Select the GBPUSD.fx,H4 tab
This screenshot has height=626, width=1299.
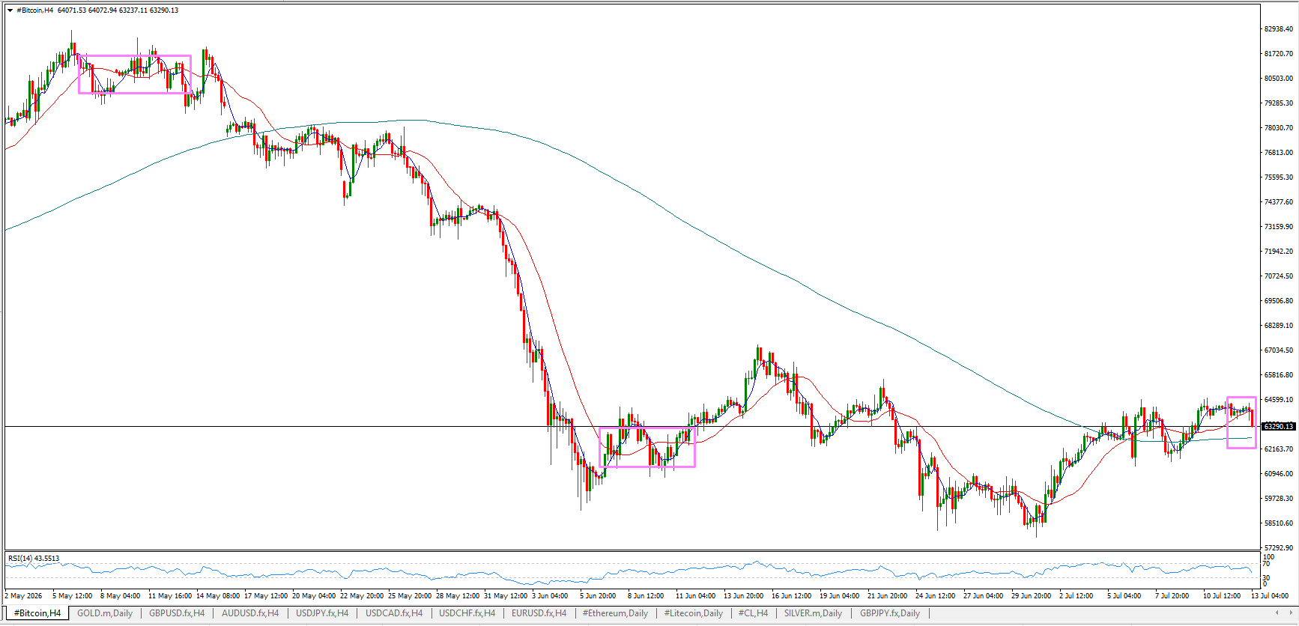[177, 613]
